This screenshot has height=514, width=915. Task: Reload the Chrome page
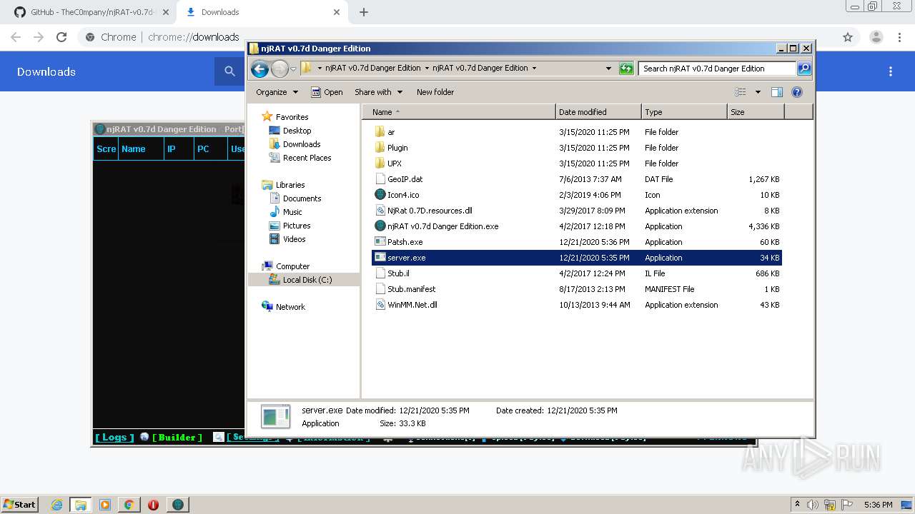point(61,37)
